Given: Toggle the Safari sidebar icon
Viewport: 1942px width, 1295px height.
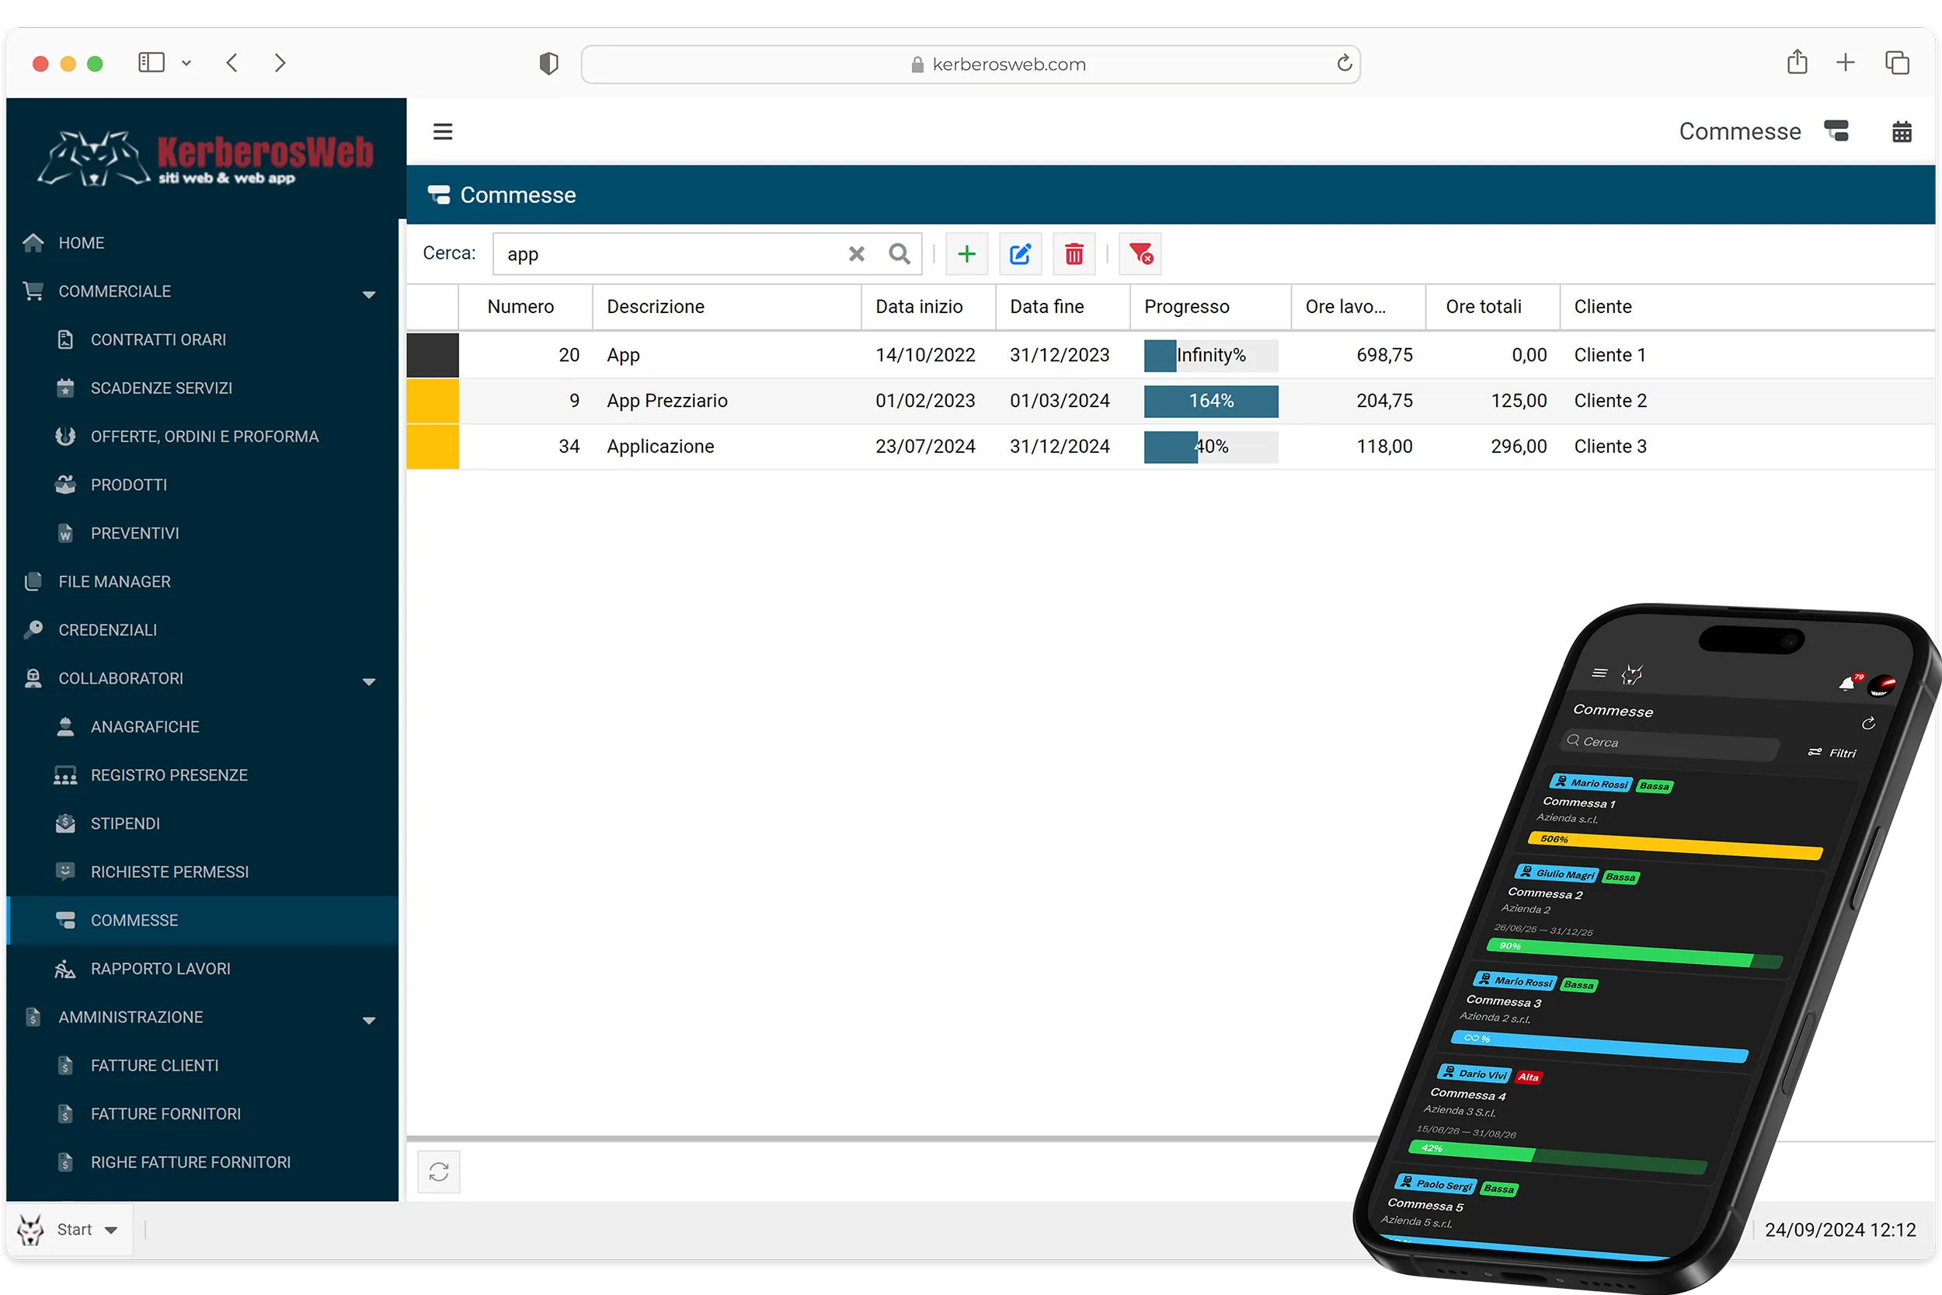Looking at the screenshot, I should tap(151, 63).
